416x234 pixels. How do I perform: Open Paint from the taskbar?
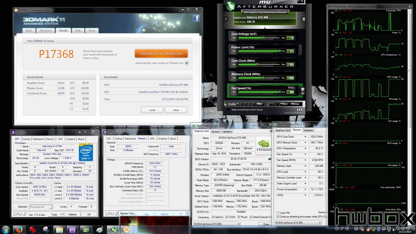[x=100, y=229]
